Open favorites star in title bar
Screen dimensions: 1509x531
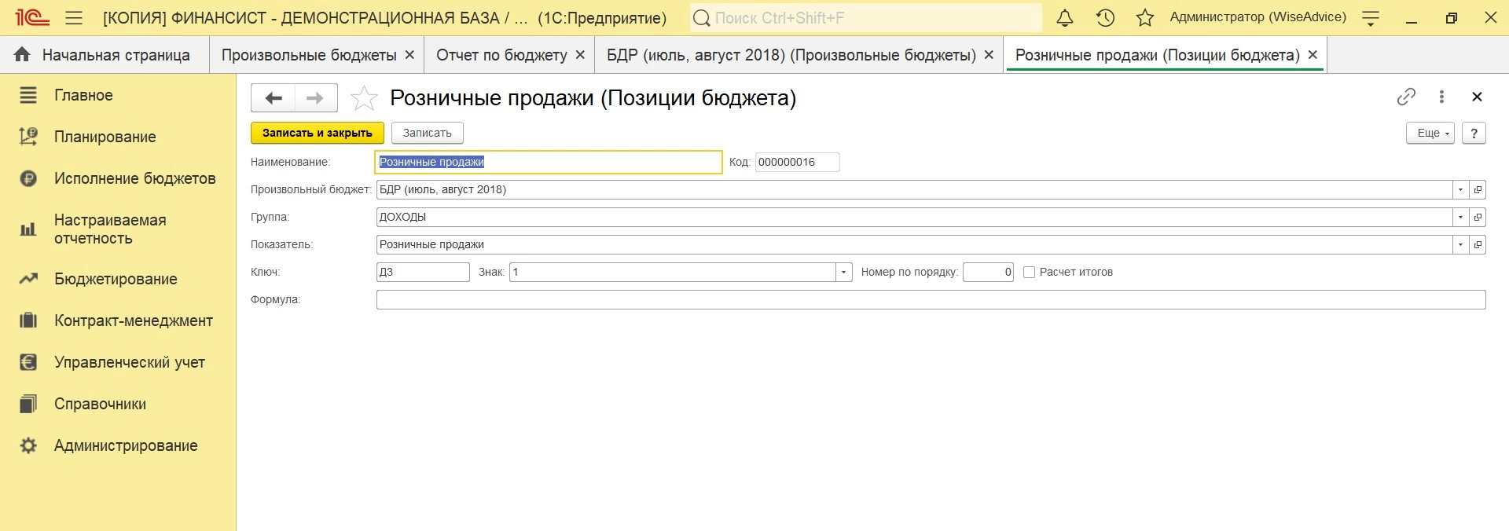(x=1145, y=17)
